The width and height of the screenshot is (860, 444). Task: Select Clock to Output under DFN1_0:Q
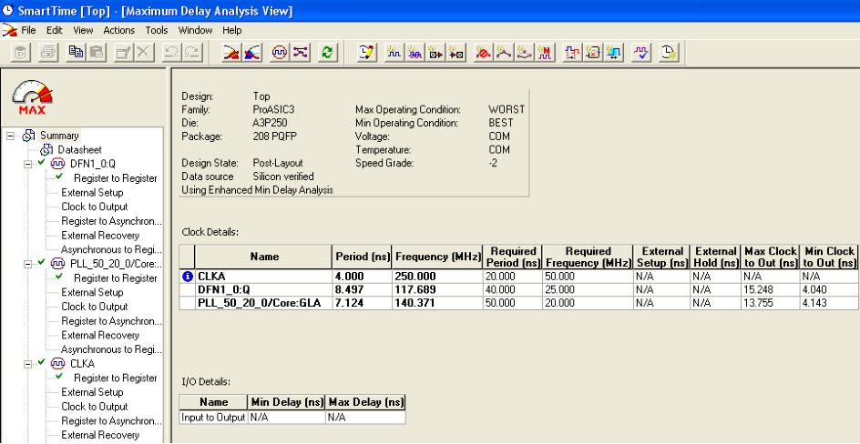click(95, 207)
